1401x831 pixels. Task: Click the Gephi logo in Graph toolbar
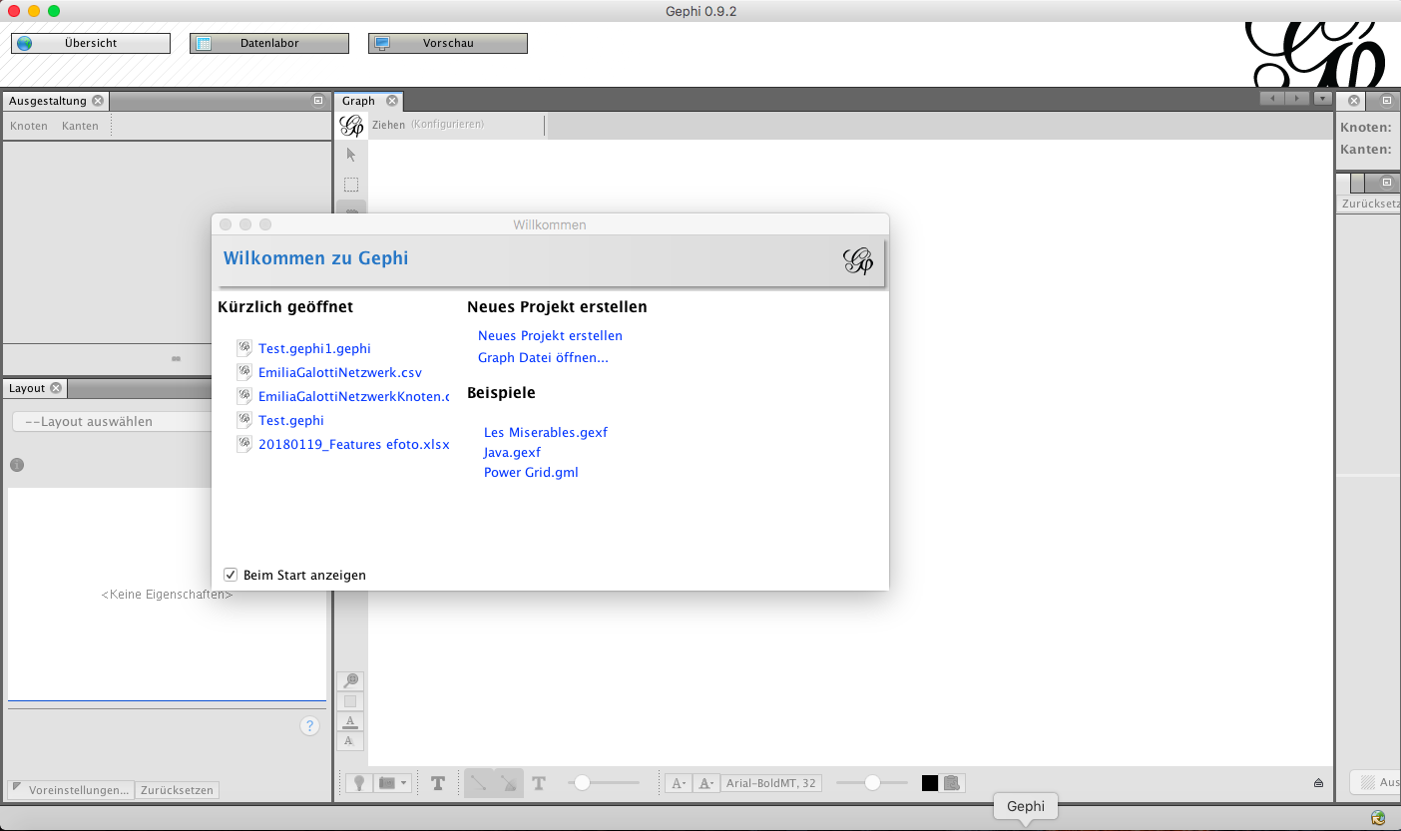tap(351, 126)
